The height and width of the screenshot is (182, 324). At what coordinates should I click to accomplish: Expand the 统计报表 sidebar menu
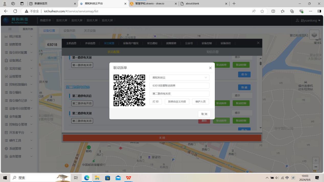click(x=19, y=37)
